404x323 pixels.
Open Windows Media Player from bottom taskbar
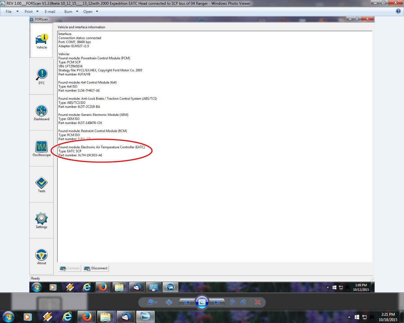(x=28, y=317)
